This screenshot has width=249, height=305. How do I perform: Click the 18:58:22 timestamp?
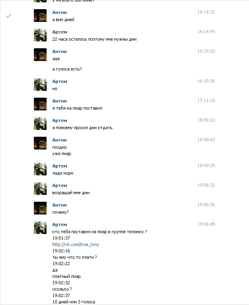tap(206, 120)
